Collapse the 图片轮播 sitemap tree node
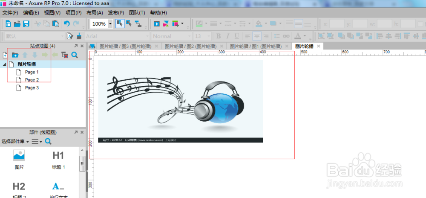 (x=5, y=64)
